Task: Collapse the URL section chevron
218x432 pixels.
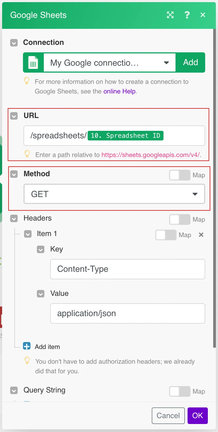Action: coord(14,116)
